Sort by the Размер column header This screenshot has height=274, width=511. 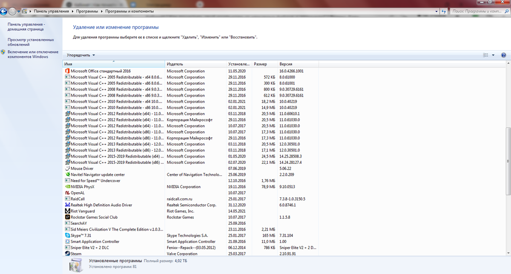[x=264, y=64]
